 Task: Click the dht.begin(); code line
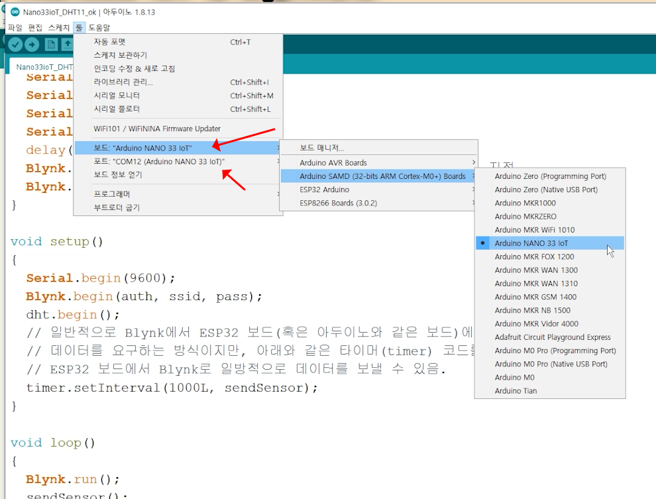click(73, 315)
